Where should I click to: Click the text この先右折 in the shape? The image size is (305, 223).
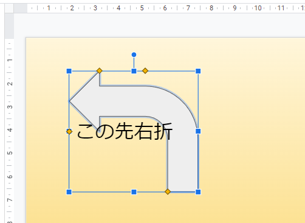[125, 131]
